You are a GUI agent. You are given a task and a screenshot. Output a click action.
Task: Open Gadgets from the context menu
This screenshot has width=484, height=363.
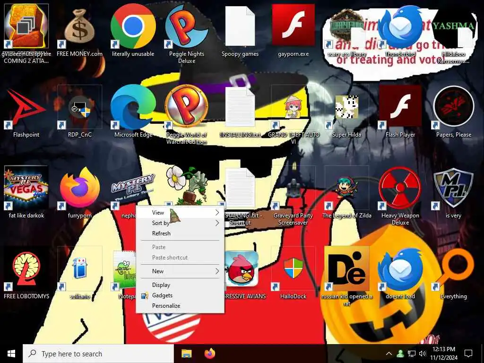180,295
